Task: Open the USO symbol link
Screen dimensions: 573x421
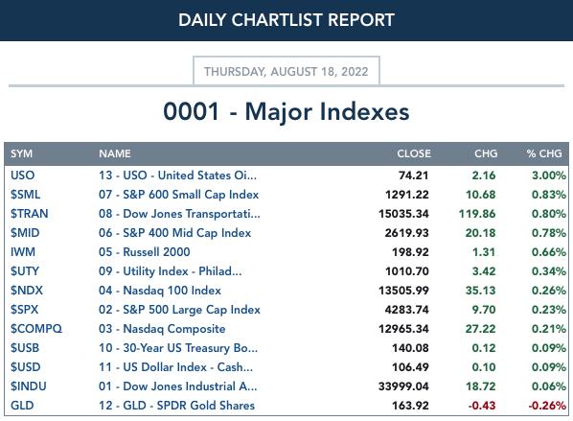Action: pos(22,175)
